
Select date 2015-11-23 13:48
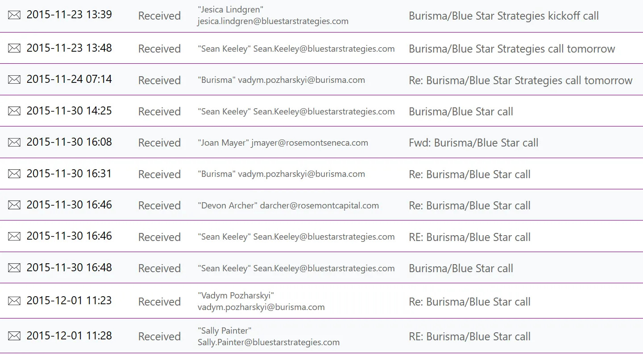coord(69,48)
